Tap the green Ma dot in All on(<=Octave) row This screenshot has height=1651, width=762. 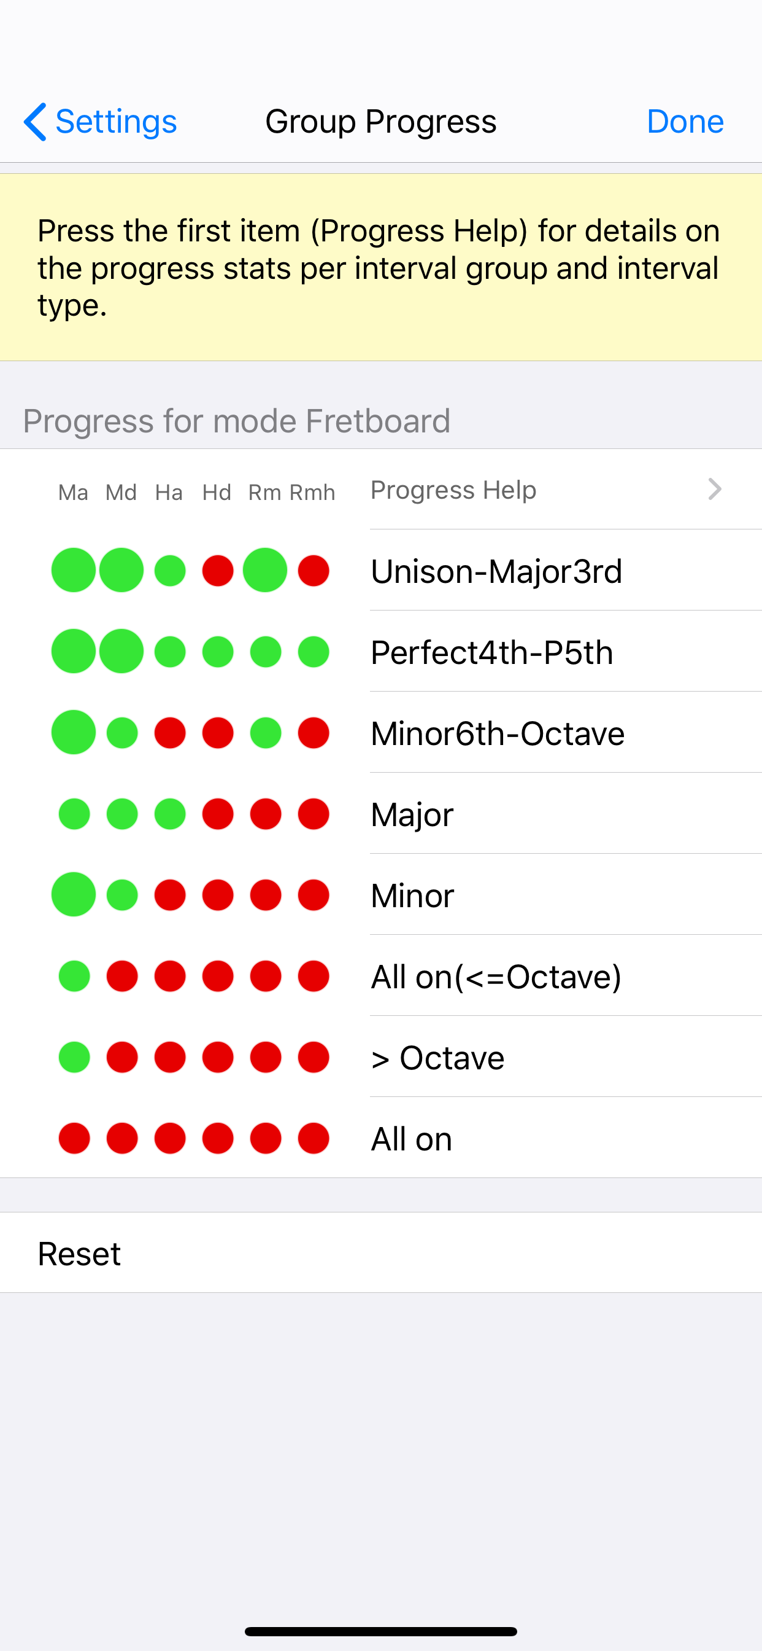coord(73,975)
